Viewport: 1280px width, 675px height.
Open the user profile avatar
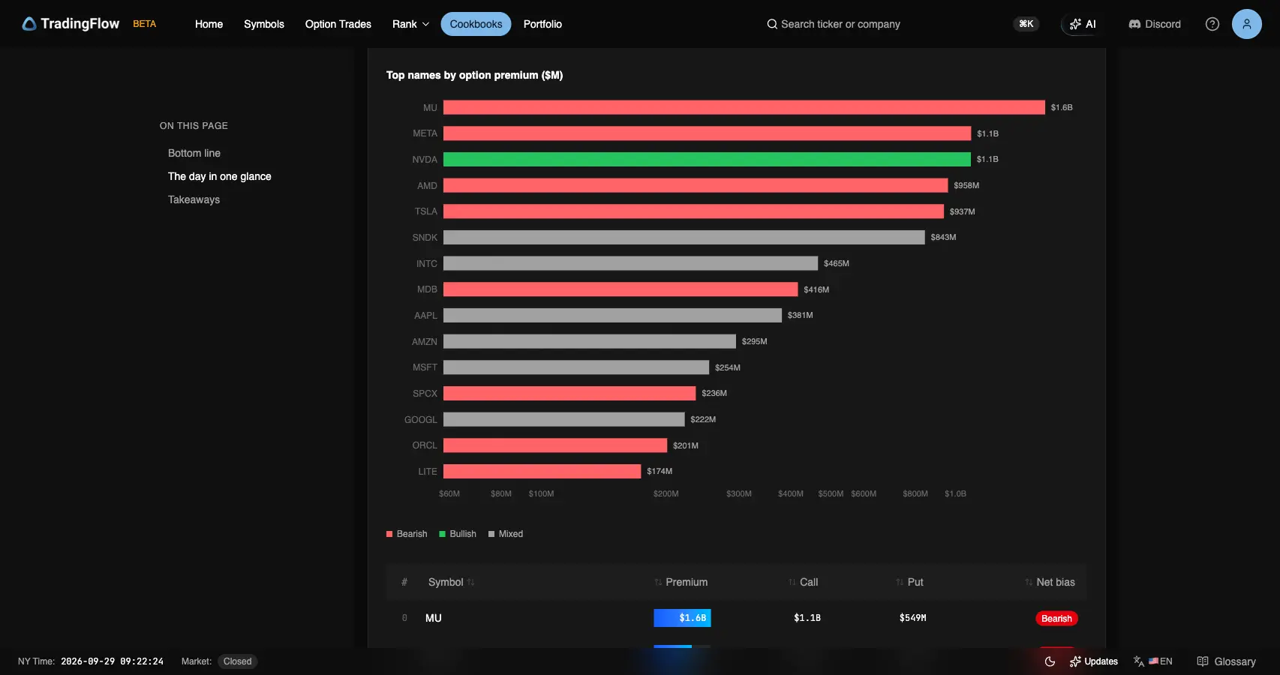coord(1246,24)
